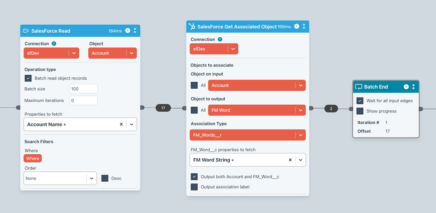Viewport: 436px width, 213px height.
Task: Remove the FM Word String property tag
Action: (233, 160)
